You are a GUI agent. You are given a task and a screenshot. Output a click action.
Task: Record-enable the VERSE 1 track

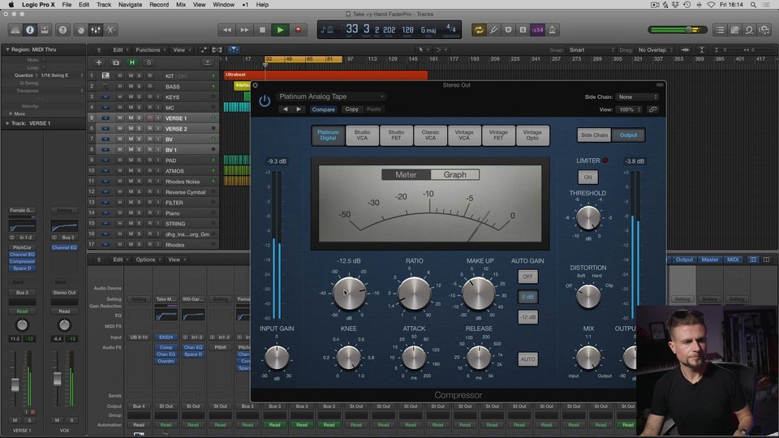pos(149,118)
